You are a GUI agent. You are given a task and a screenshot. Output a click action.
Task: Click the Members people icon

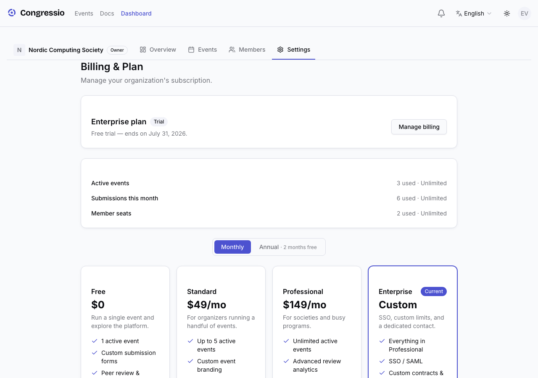click(232, 50)
